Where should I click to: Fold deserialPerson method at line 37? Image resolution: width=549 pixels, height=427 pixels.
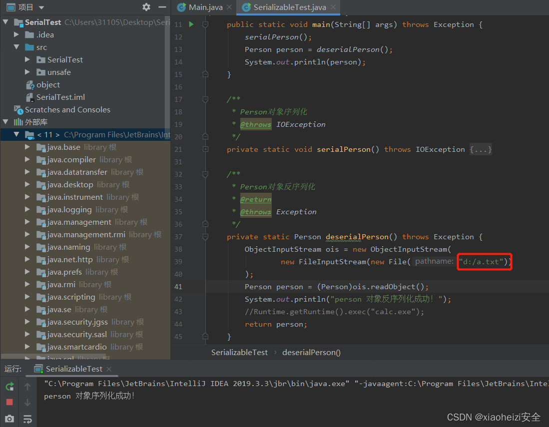coord(205,237)
